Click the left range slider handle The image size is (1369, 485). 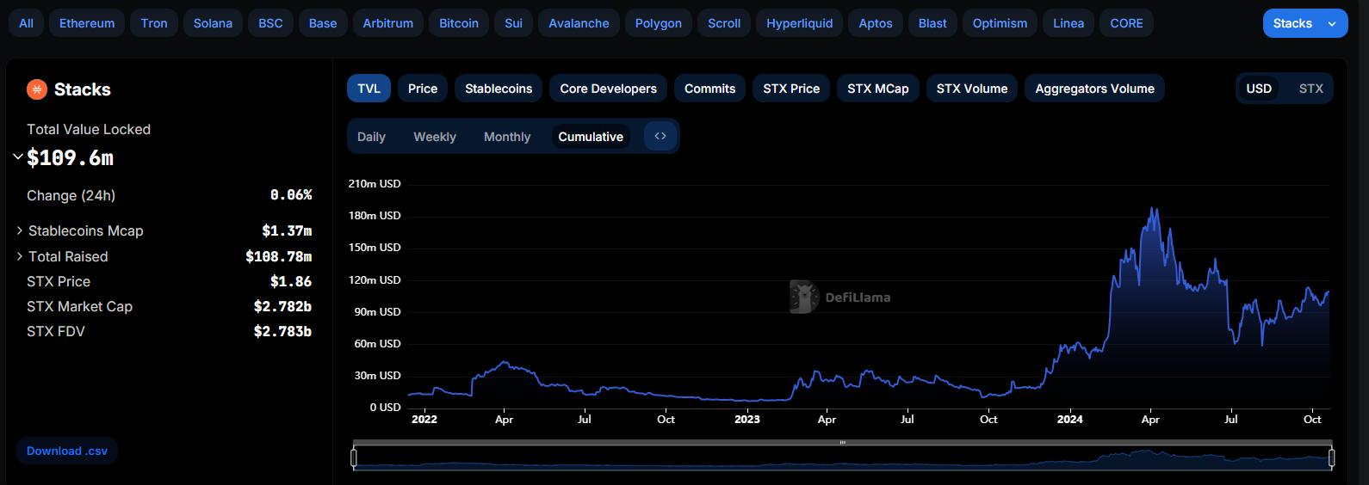point(354,457)
